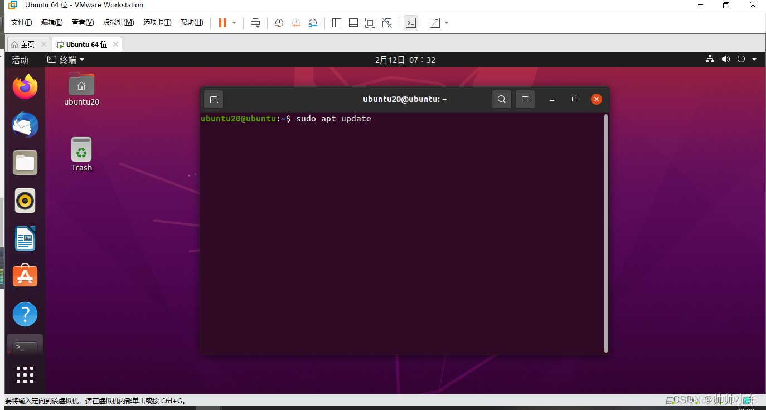Open the Files manager from the dock
766x410 pixels.
click(25, 163)
